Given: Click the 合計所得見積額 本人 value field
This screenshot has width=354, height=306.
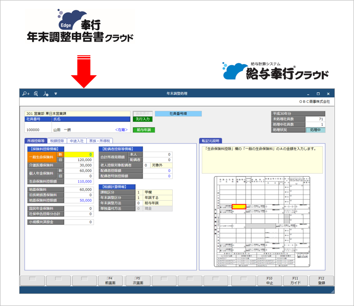Looking at the screenshot, I should pos(158,155).
